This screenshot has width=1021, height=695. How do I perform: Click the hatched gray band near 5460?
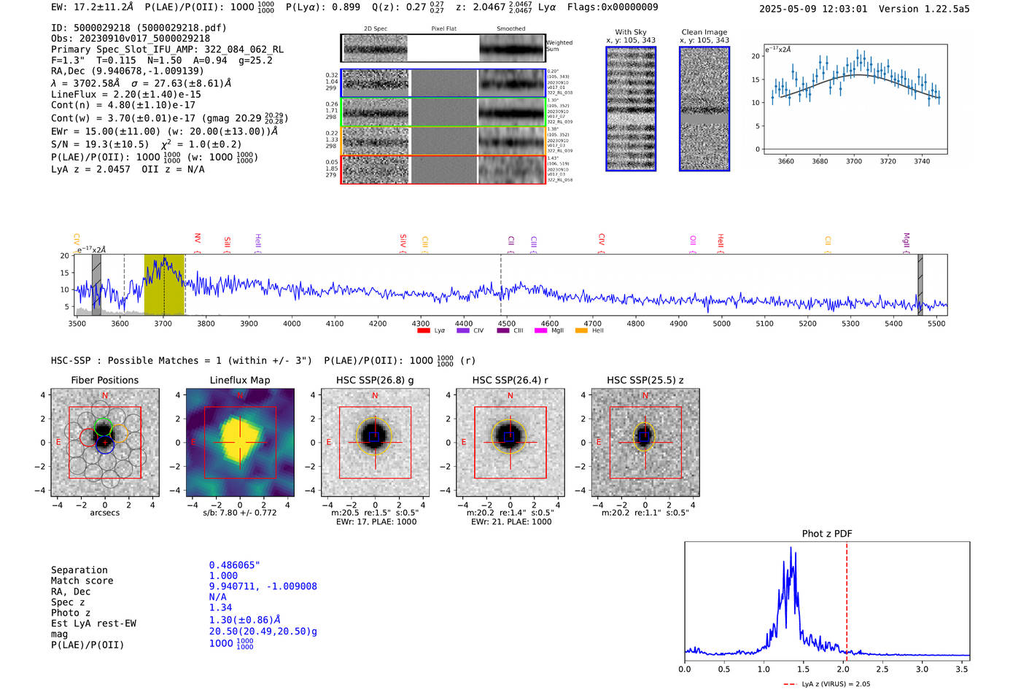click(x=920, y=285)
